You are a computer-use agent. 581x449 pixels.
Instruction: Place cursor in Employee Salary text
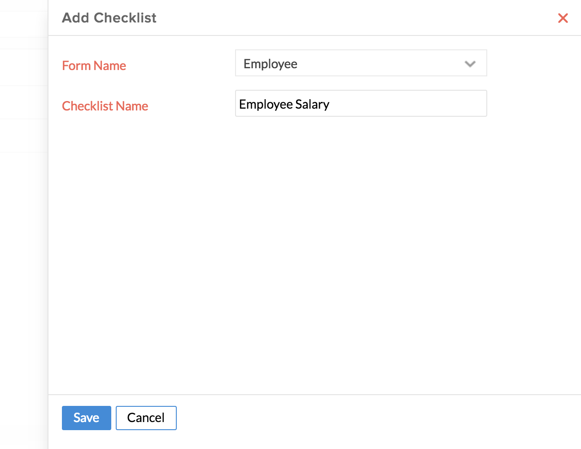pos(284,104)
